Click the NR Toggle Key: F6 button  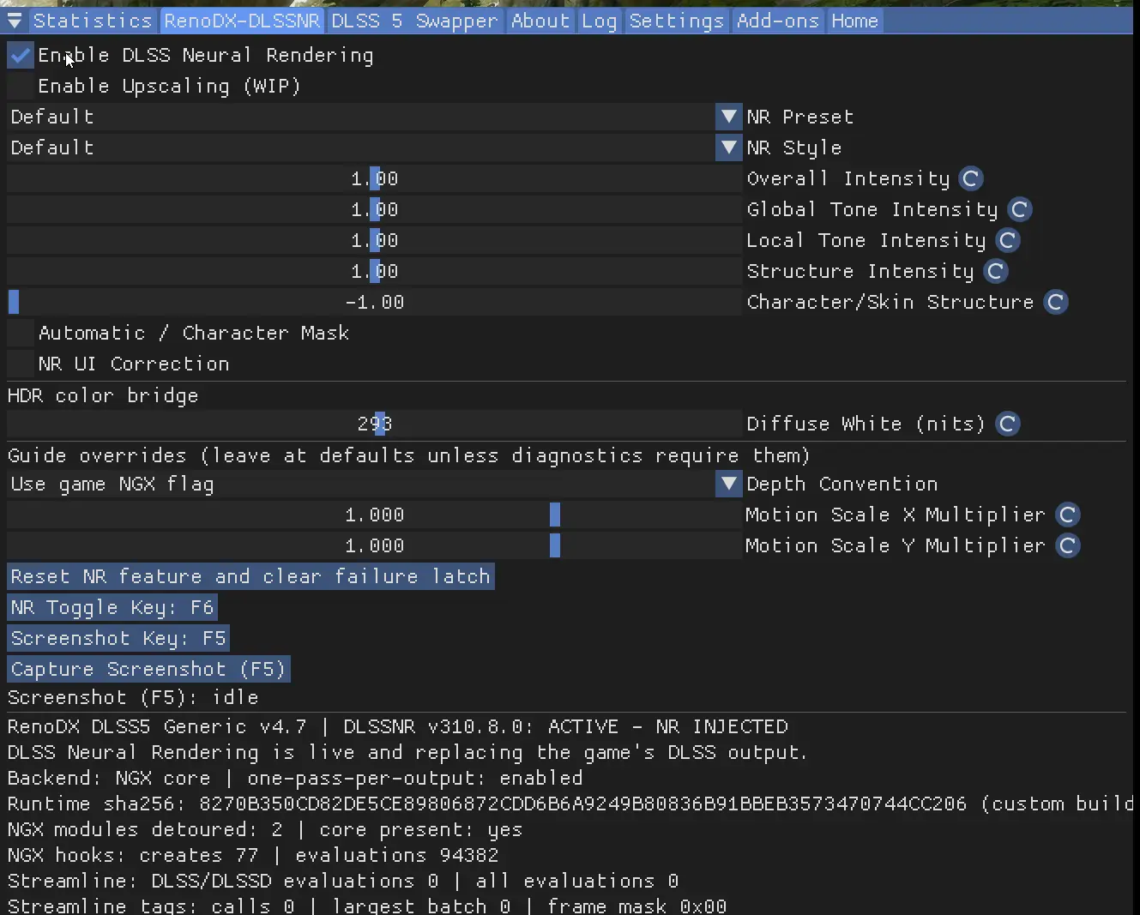click(x=112, y=607)
